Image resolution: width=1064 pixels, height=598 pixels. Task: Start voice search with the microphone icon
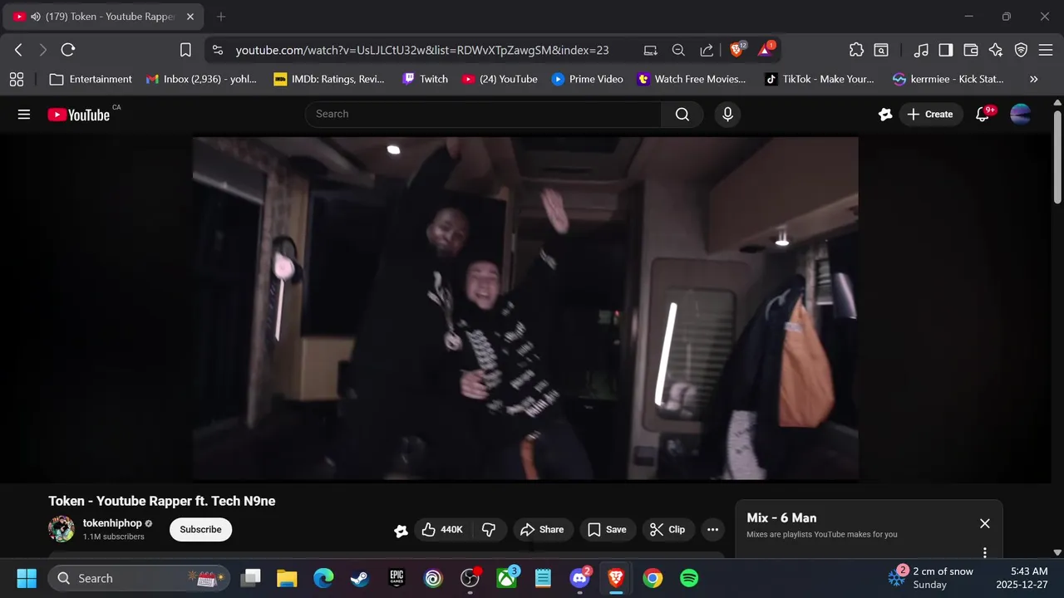point(727,115)
